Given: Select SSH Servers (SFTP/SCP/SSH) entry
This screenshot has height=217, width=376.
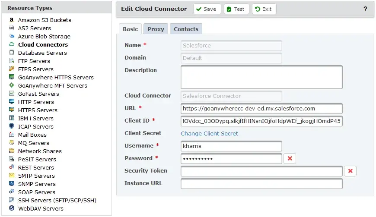Looking at the screenshot, I should tap(57, 200).
